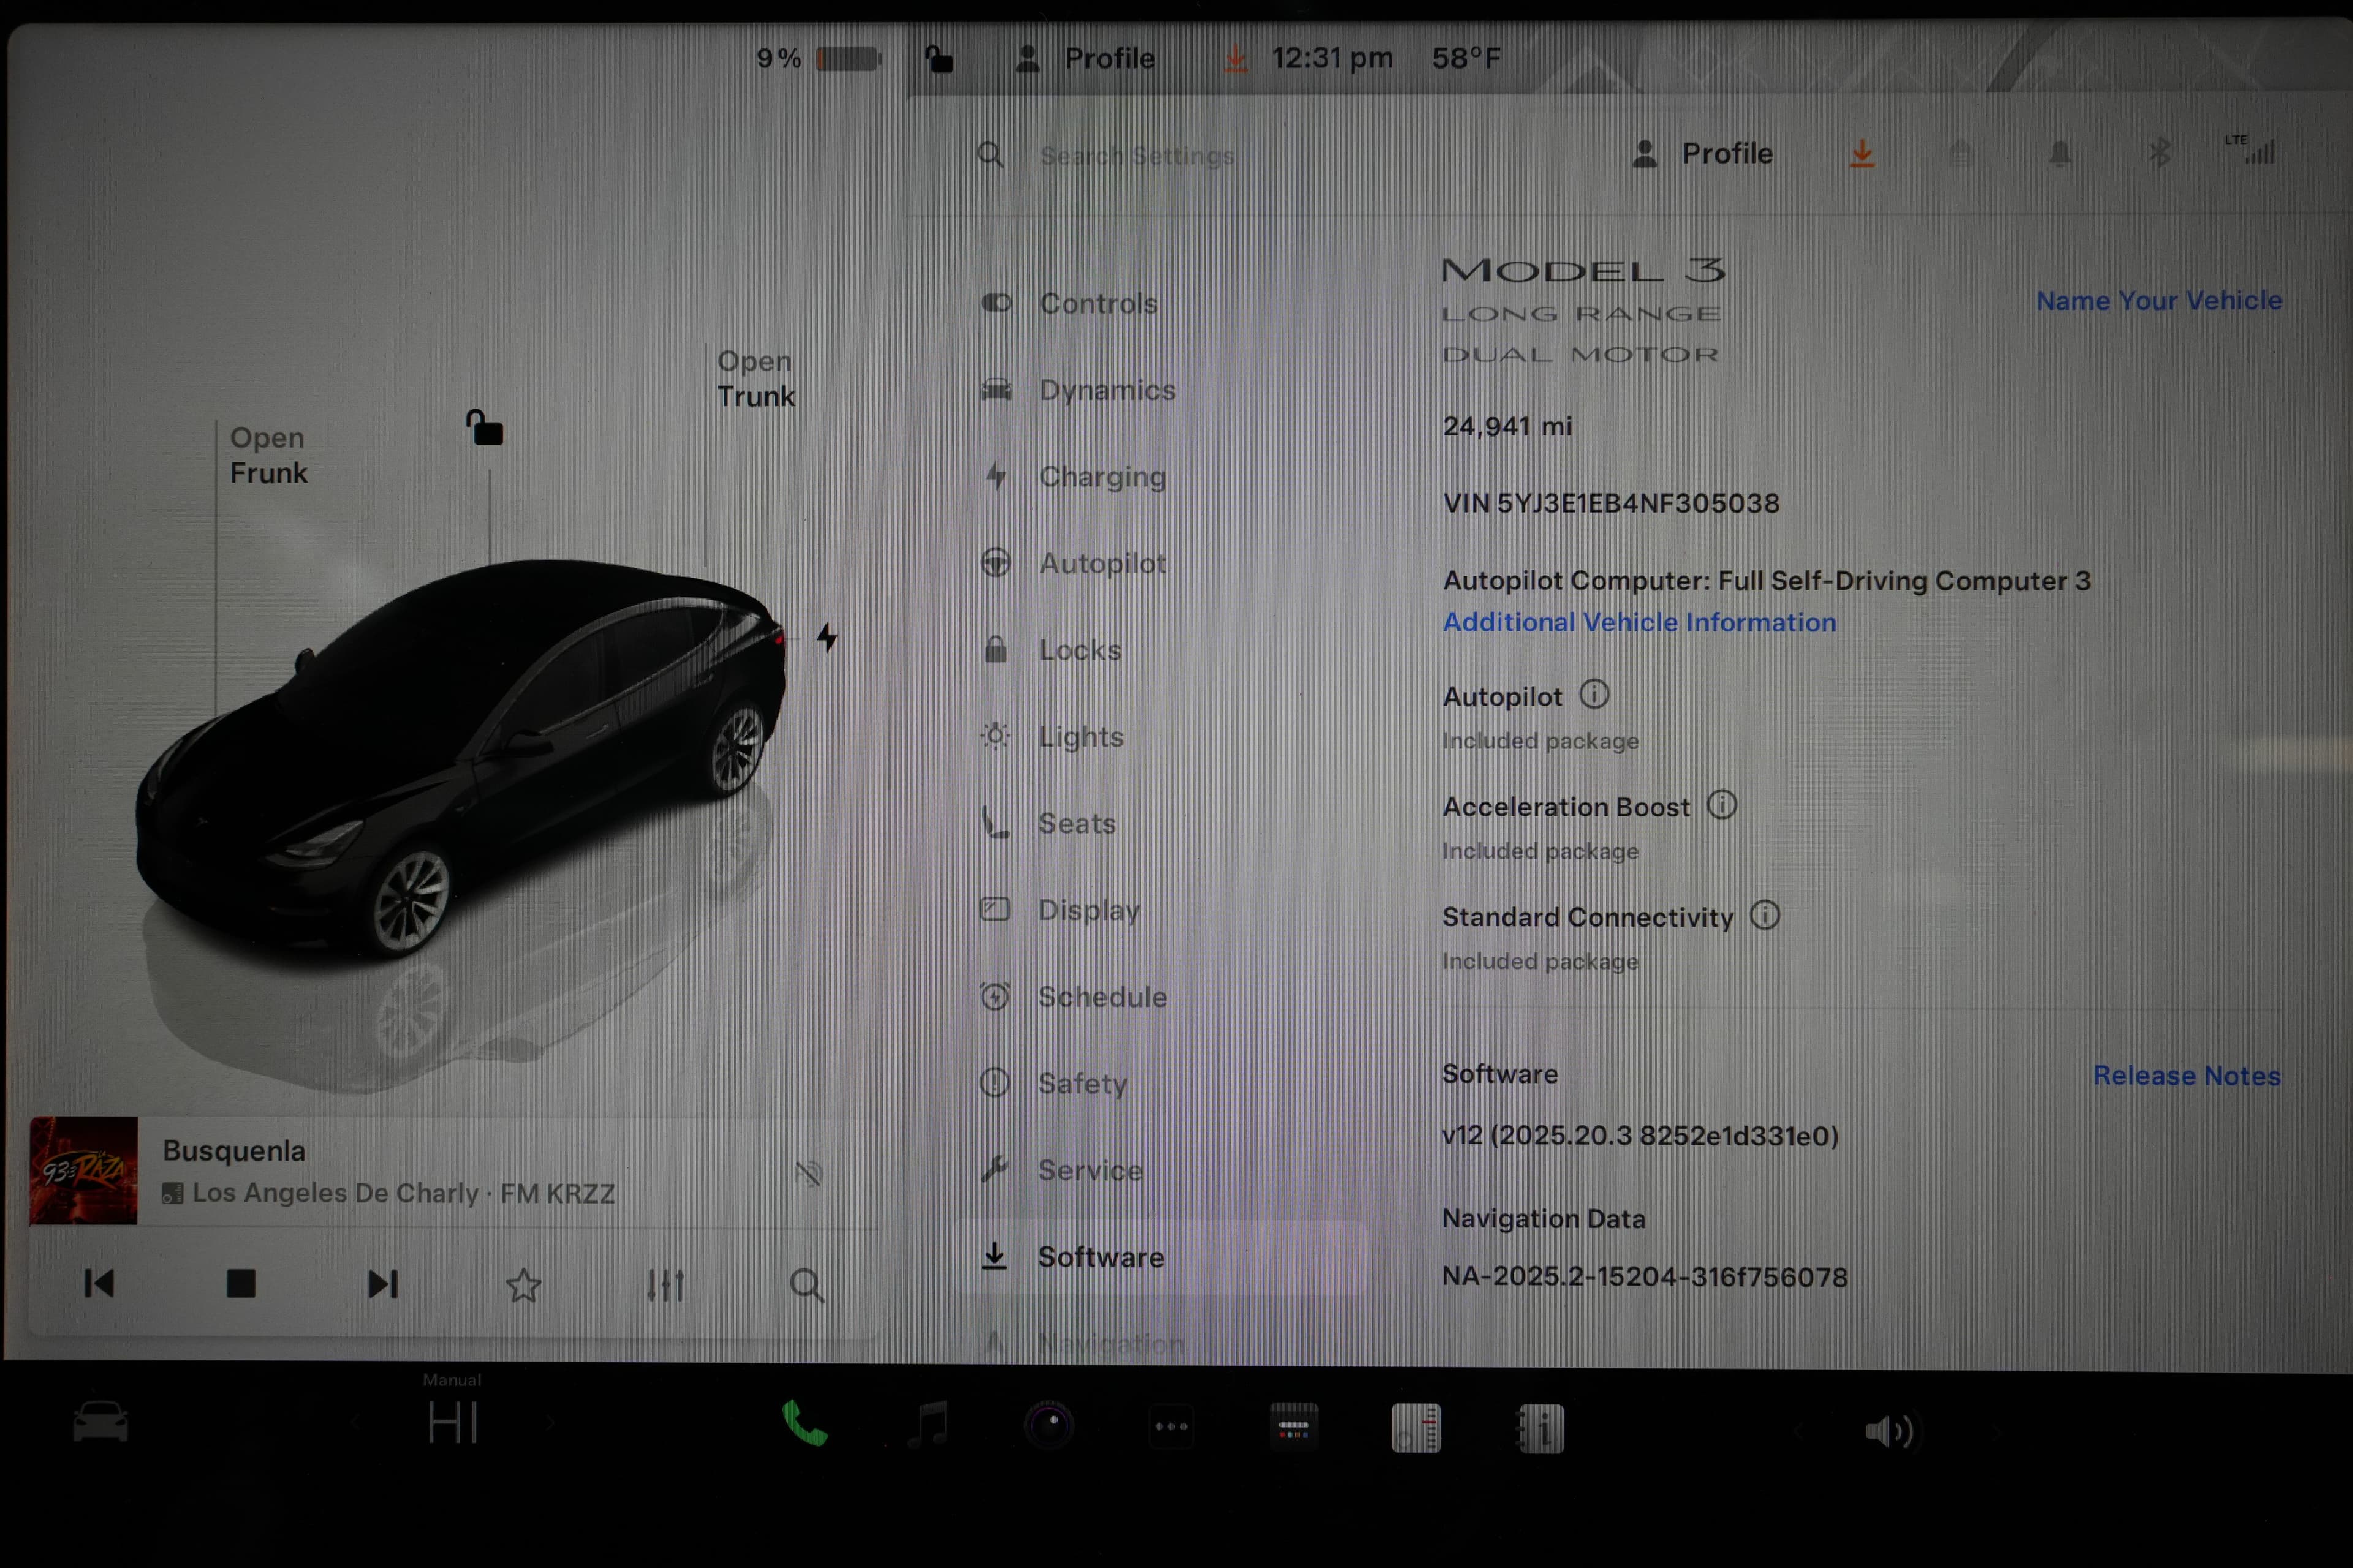The image size is (2353, 1568).
Task: Select Safety in the settings sidebar
Action: (x=1083, y=1083)
